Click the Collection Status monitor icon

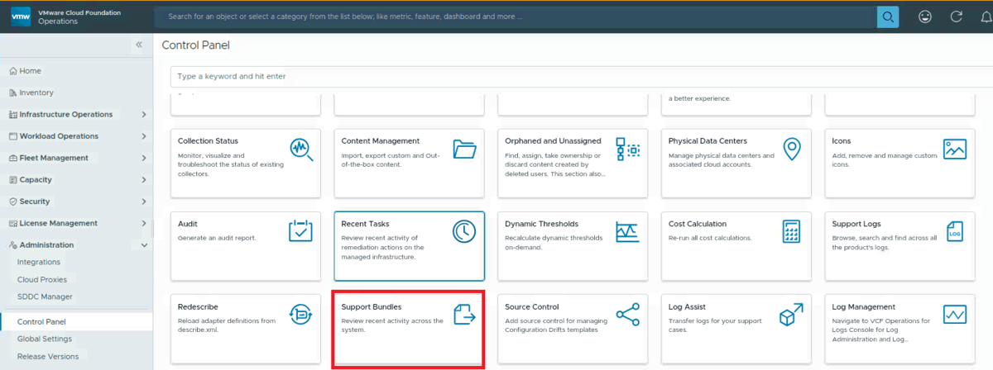(x=301, y=149)
